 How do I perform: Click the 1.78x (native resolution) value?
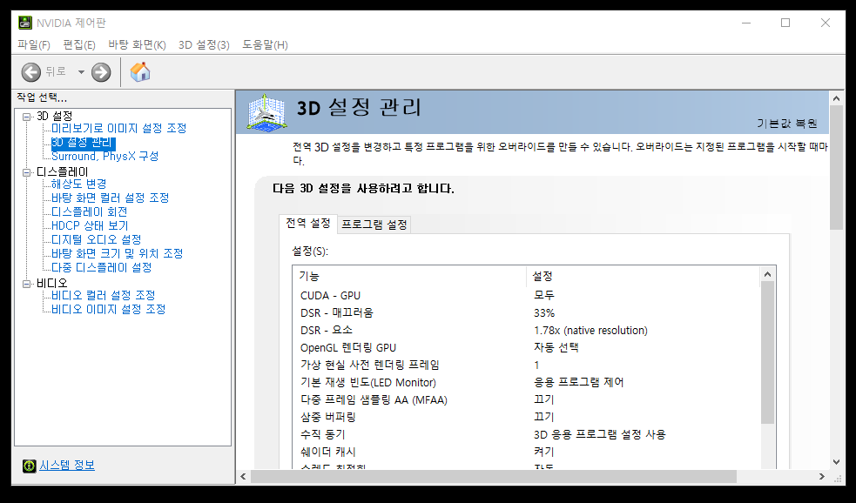(x=590, y=331)
